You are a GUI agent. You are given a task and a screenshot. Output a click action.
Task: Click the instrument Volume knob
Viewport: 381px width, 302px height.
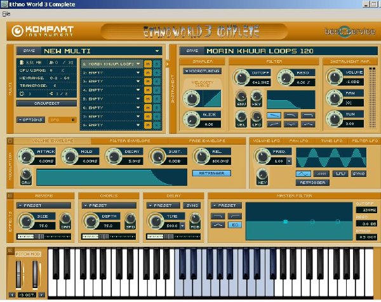(x=335, y=77)
